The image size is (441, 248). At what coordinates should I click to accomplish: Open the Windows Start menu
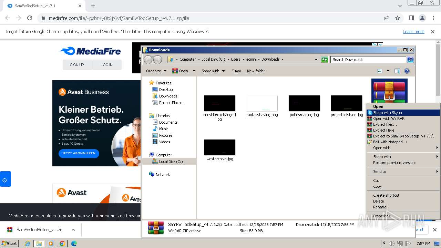coord(10,244)
